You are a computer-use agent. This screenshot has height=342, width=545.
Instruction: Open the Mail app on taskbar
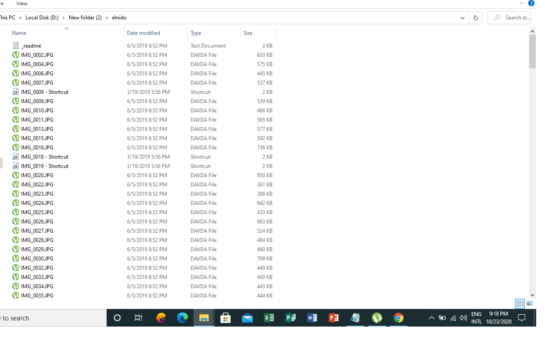click(247, 318)
